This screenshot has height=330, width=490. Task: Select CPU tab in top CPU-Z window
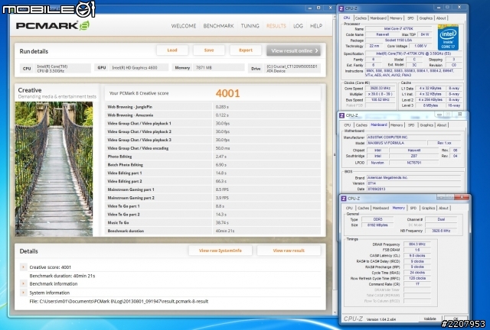[x=347, y=18]
